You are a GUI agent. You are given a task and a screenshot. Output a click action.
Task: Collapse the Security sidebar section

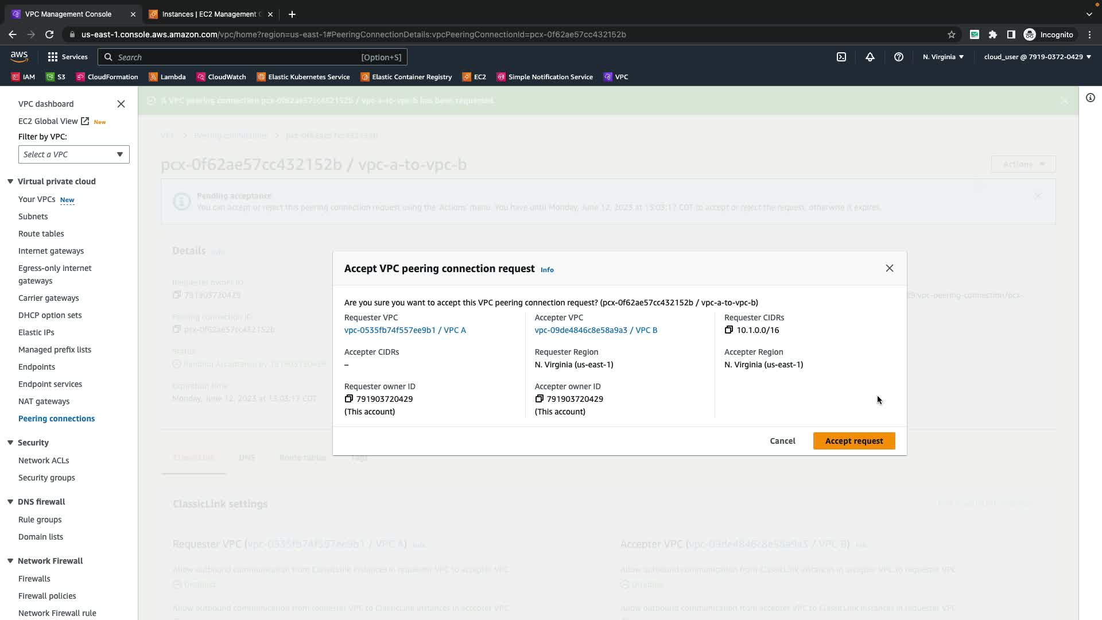pos(10,443)
